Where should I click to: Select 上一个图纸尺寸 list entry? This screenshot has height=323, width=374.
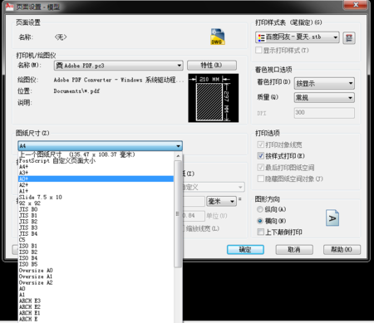pos(96,154)
